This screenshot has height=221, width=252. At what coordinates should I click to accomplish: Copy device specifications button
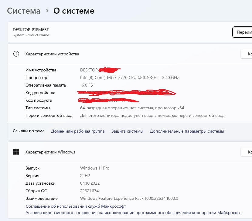(246, 54)
